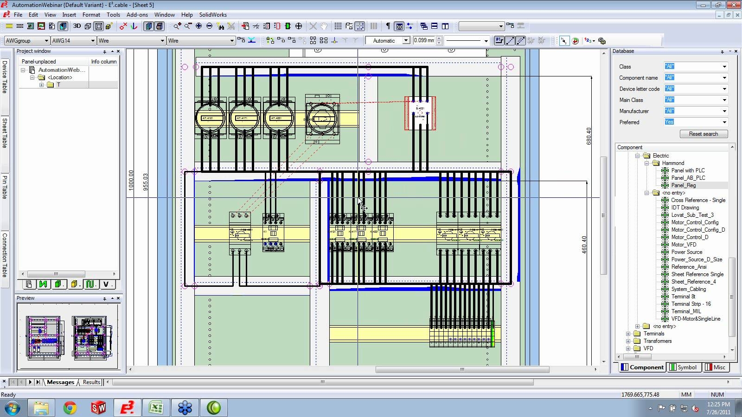This screenshot has width=742, height=417.
Task: Toggle the selection arrow mode button
Action: coord(563,40)
